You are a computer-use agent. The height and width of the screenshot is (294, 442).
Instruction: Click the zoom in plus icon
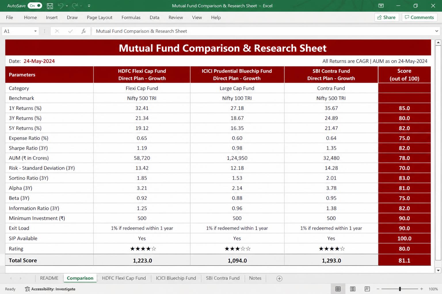(x=422, y=289)
